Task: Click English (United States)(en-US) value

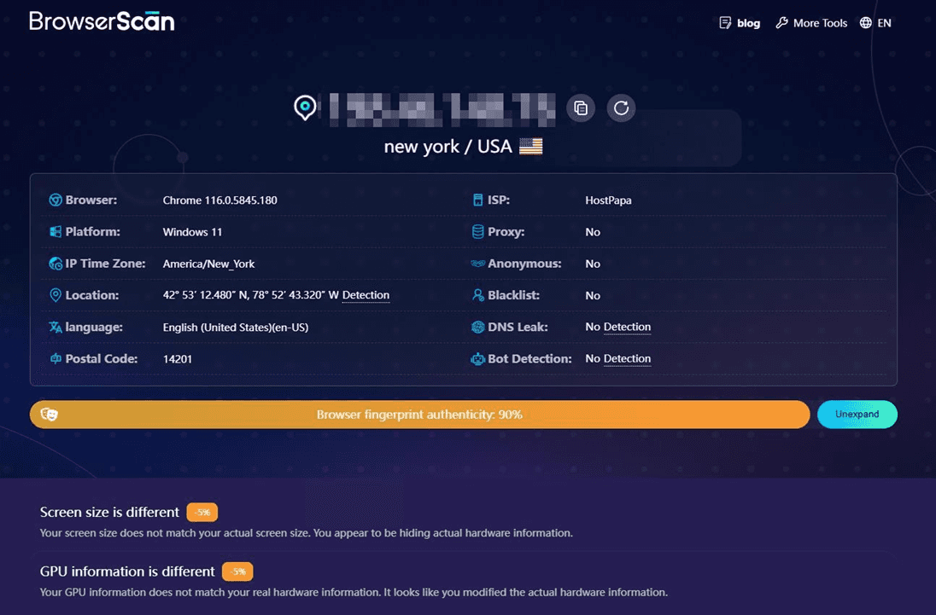Action: [x=236, y=328]
